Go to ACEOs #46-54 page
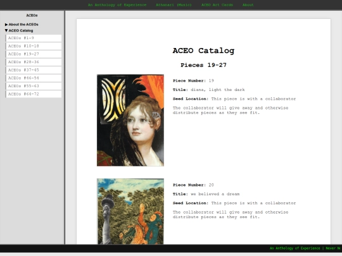 (x=34, y=78)
